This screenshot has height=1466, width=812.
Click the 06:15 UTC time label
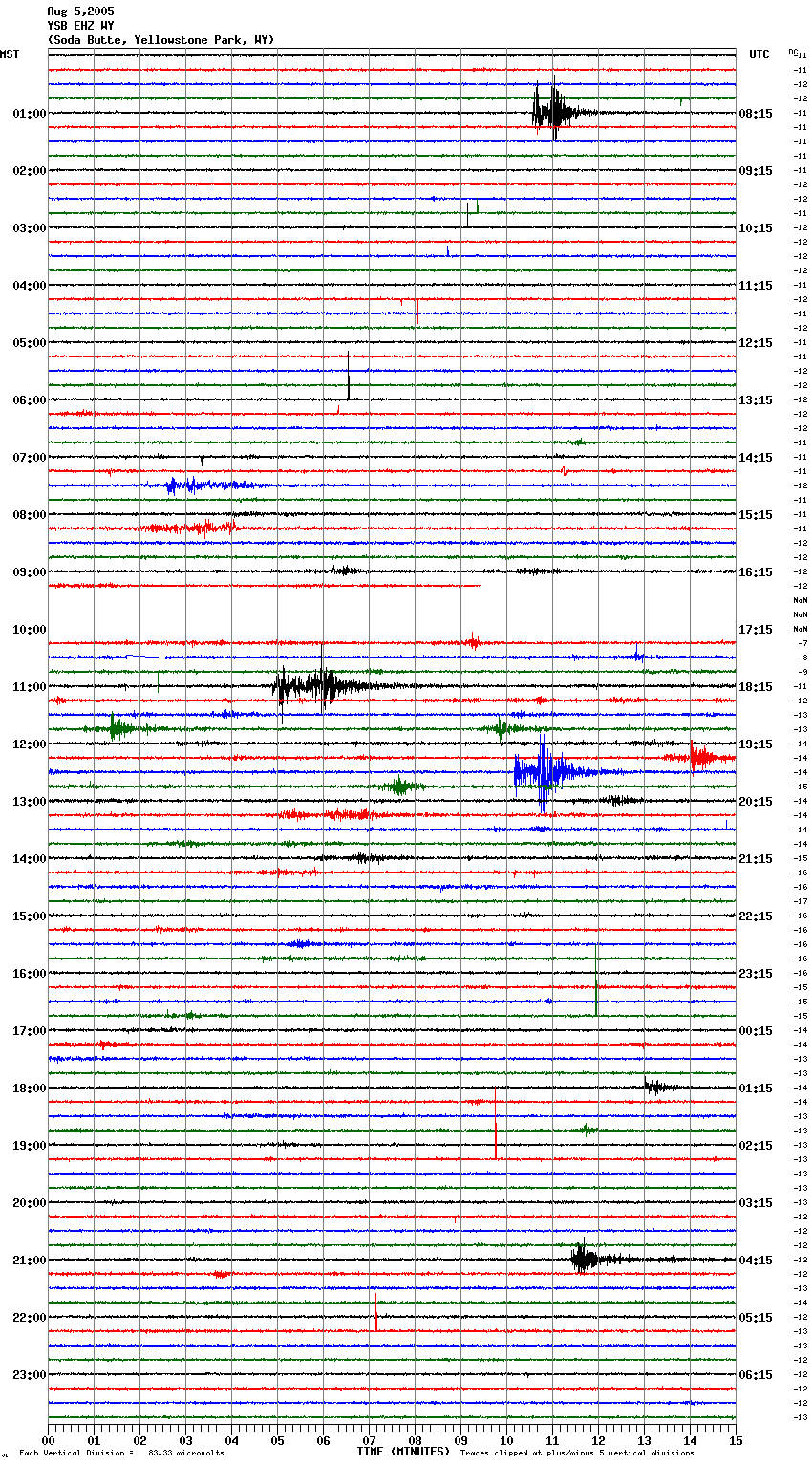[756, 1375]
